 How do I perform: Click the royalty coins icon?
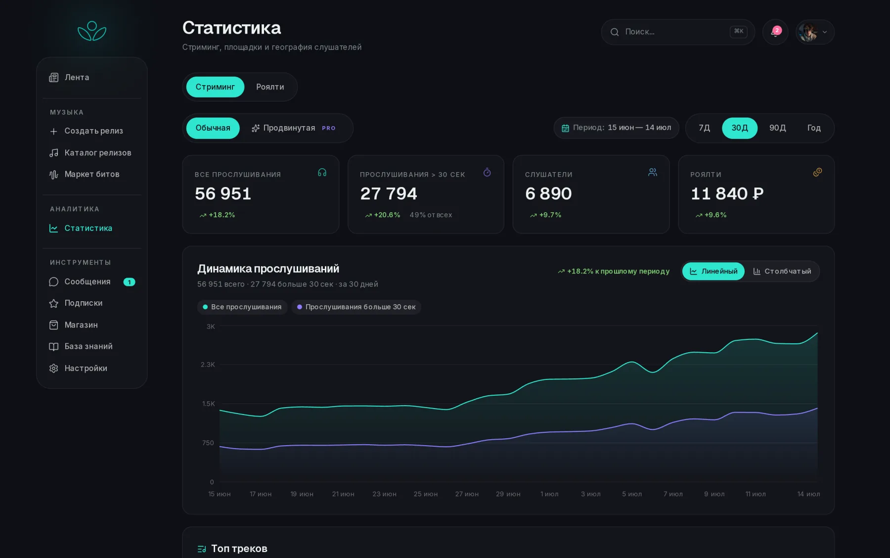[818, 172]
